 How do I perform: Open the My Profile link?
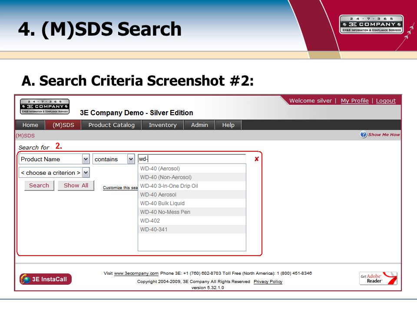(x=354, y=100)
